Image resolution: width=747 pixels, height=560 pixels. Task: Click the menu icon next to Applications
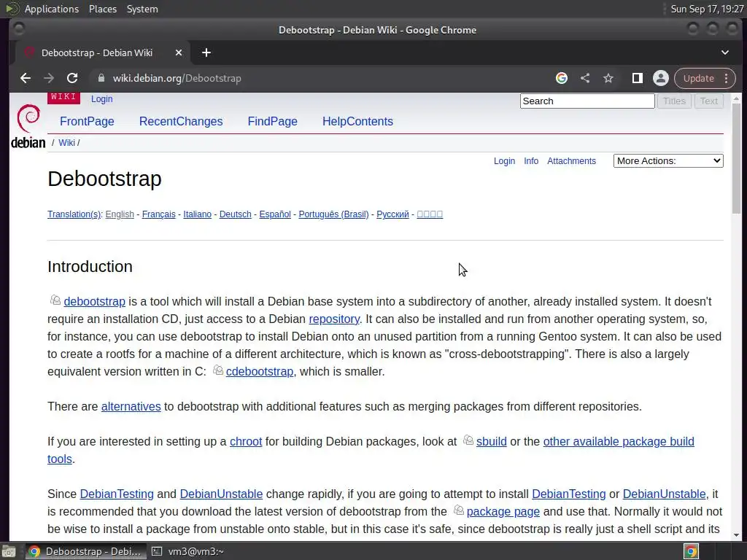tap(11, 9)
